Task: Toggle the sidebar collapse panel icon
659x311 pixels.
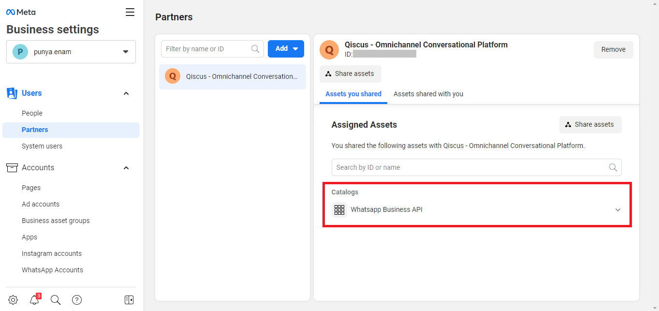Action: pyautogui.click(x=129, y=300)
